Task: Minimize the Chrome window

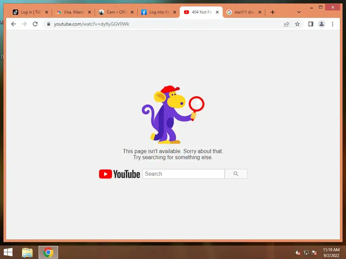Action: coord(311,7)
